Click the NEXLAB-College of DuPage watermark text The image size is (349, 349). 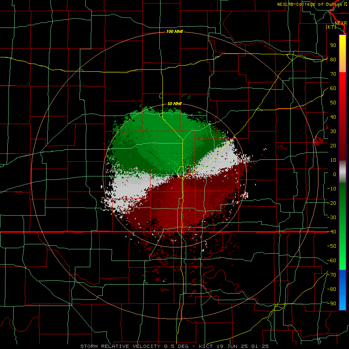(312, 4)
